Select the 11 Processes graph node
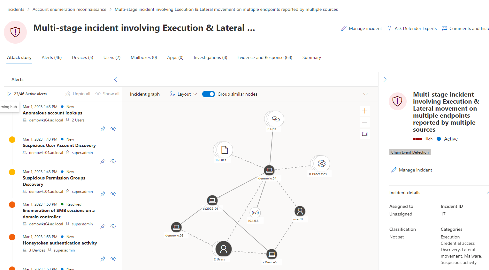The image size is (489, 270). pos(321,164)
